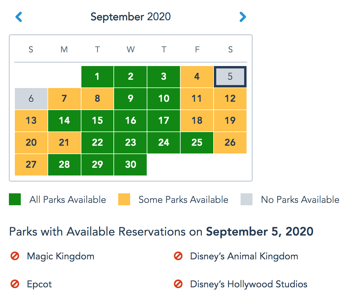Go to previous month with left chevron
360x301 pixels.
coord(19,17)
